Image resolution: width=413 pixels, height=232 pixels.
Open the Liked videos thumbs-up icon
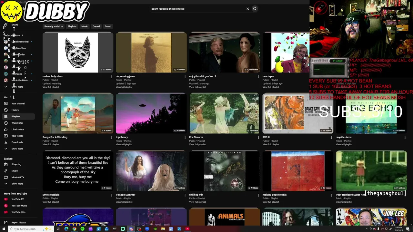pyautogui.click(x=6, y=130)
